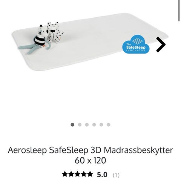Select the first carousel dot indicator
This screenshot has height=181, width=181.
[x=72, y=125]
